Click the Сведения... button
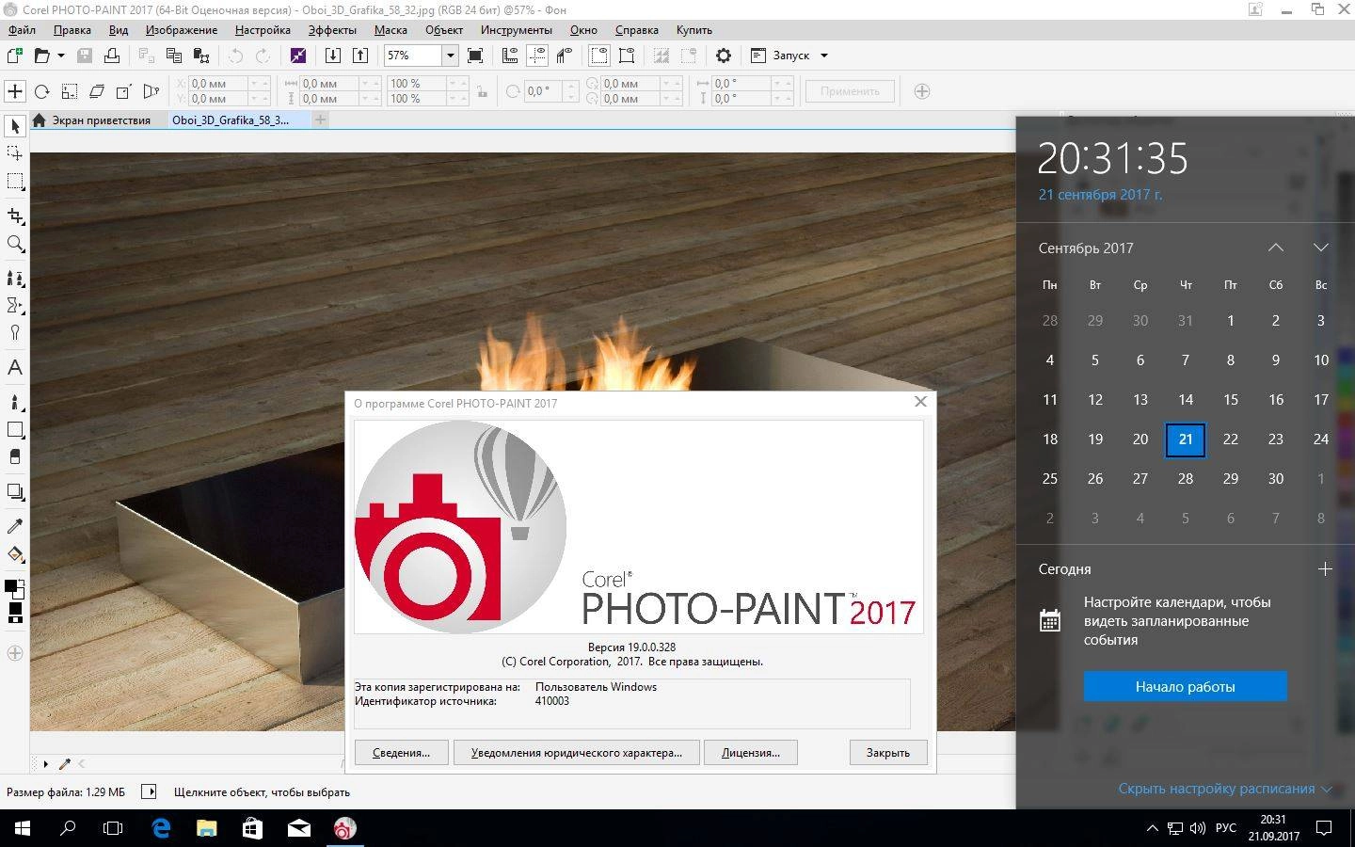The height and width of the screenshot is (847, 1355). click(401, 752)
